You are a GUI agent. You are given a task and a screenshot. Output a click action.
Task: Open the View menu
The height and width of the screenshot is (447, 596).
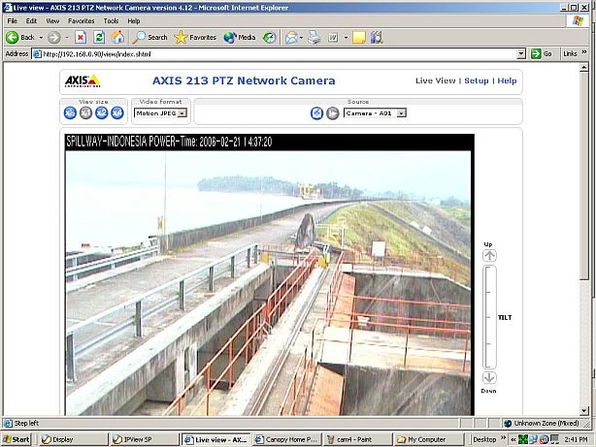(51, 20)
